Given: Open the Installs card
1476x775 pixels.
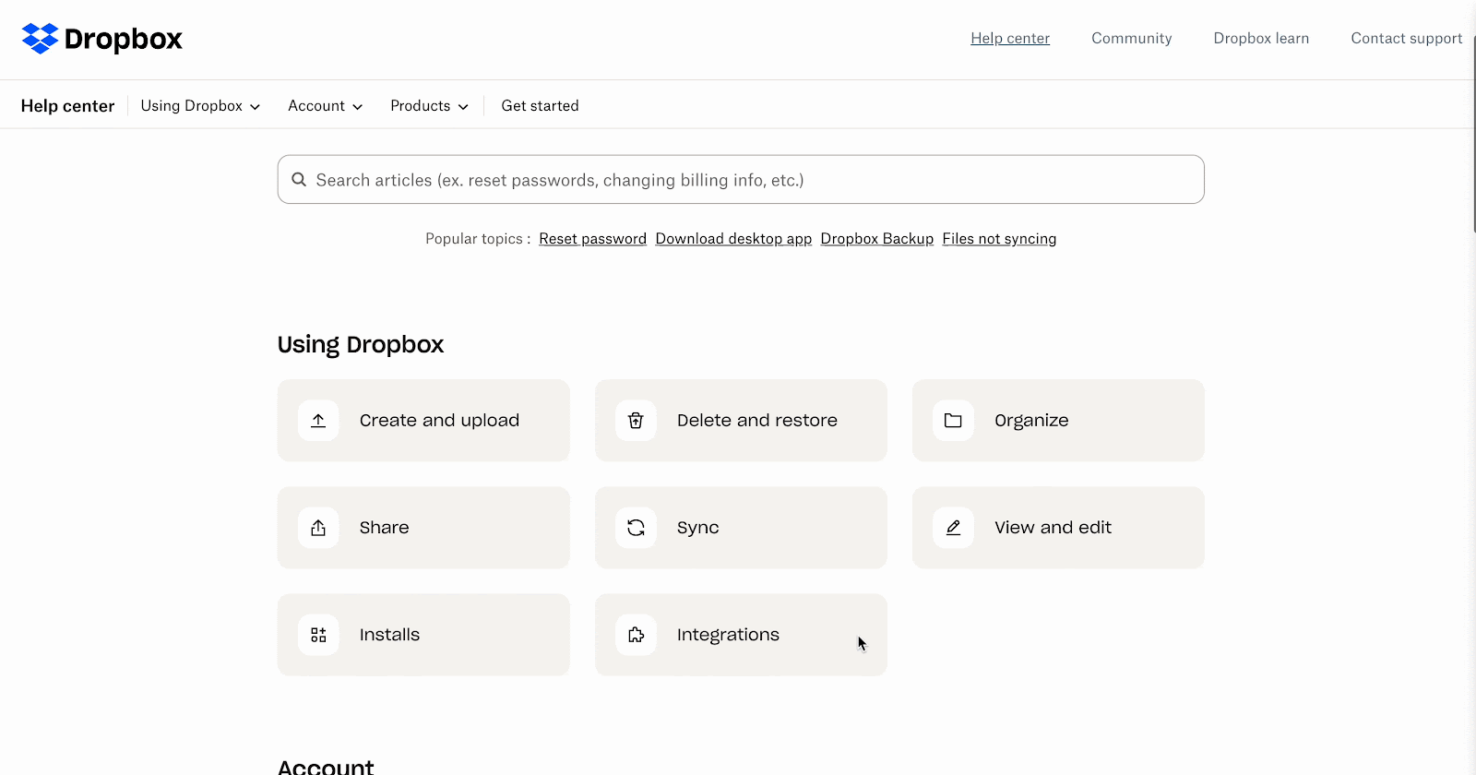Looking at the screenshot, I should coord(423,635).
